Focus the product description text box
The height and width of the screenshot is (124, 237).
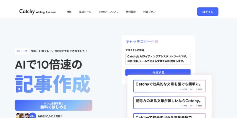tap(158, 59)
